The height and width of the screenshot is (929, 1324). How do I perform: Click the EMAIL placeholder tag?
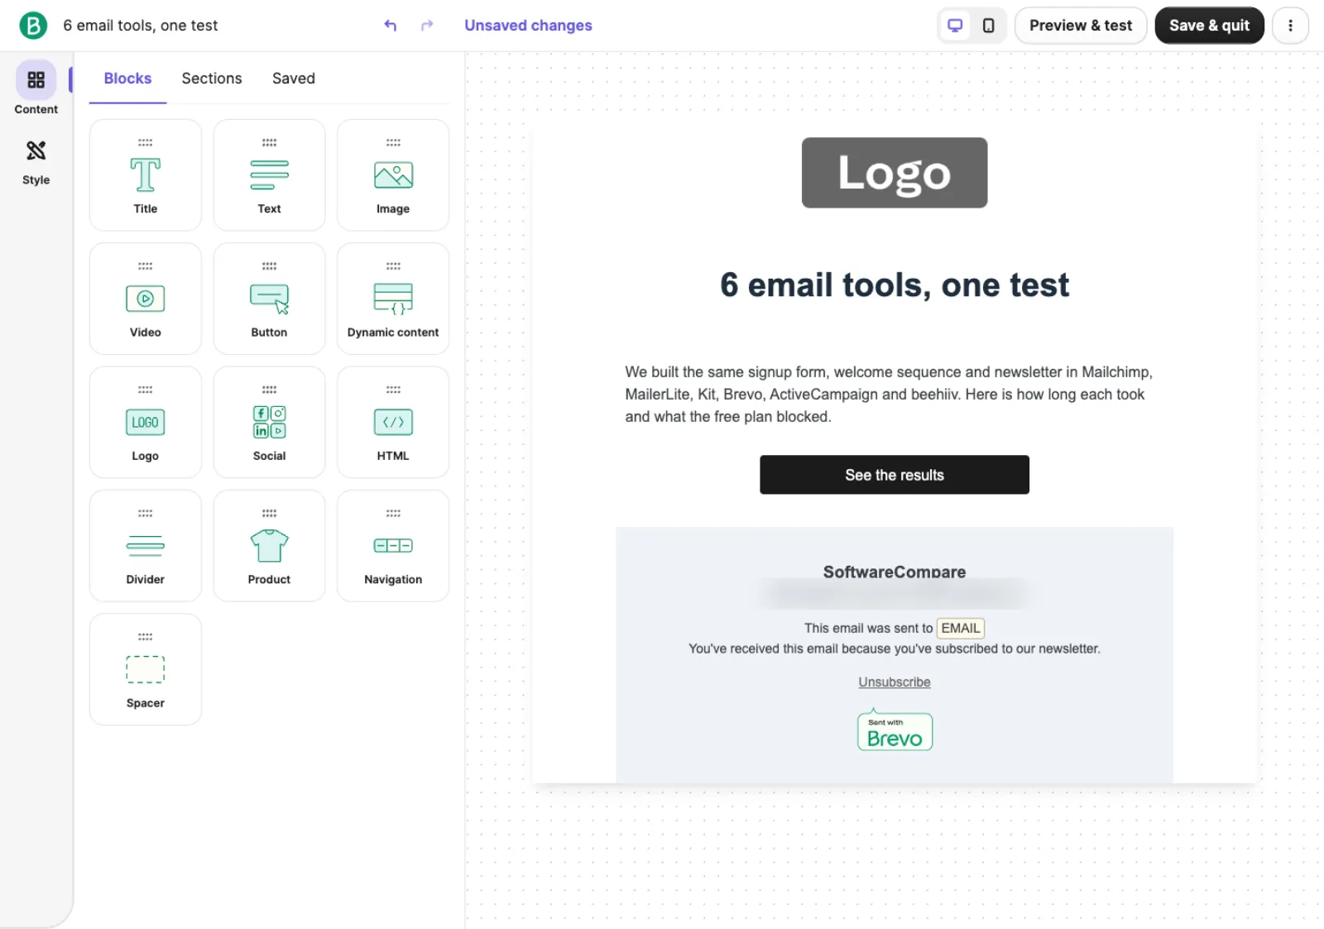961,629
